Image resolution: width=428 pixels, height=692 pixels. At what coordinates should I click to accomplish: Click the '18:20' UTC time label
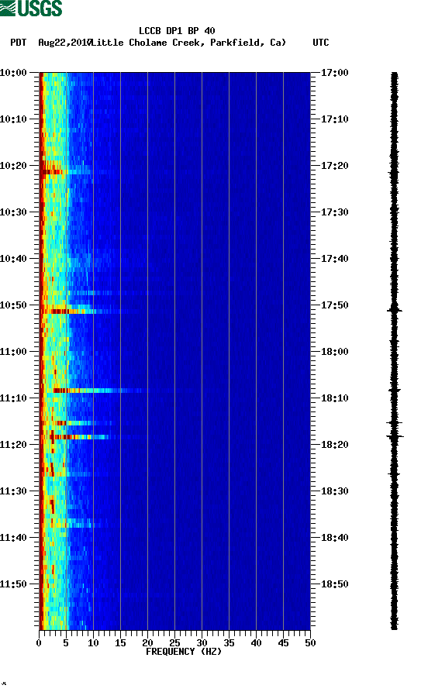(x=335, y=445)
